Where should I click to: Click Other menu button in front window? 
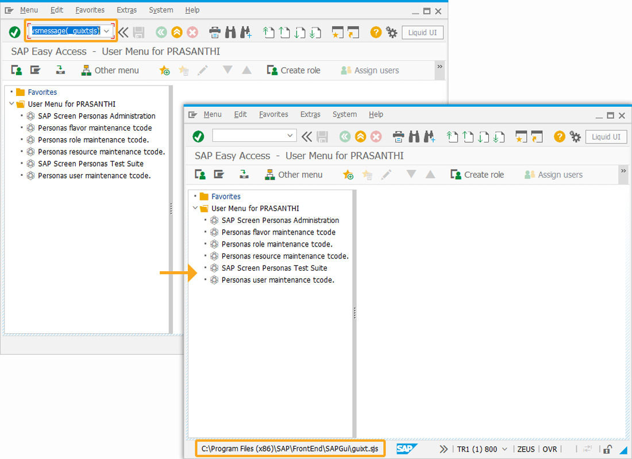pos(294,175)
